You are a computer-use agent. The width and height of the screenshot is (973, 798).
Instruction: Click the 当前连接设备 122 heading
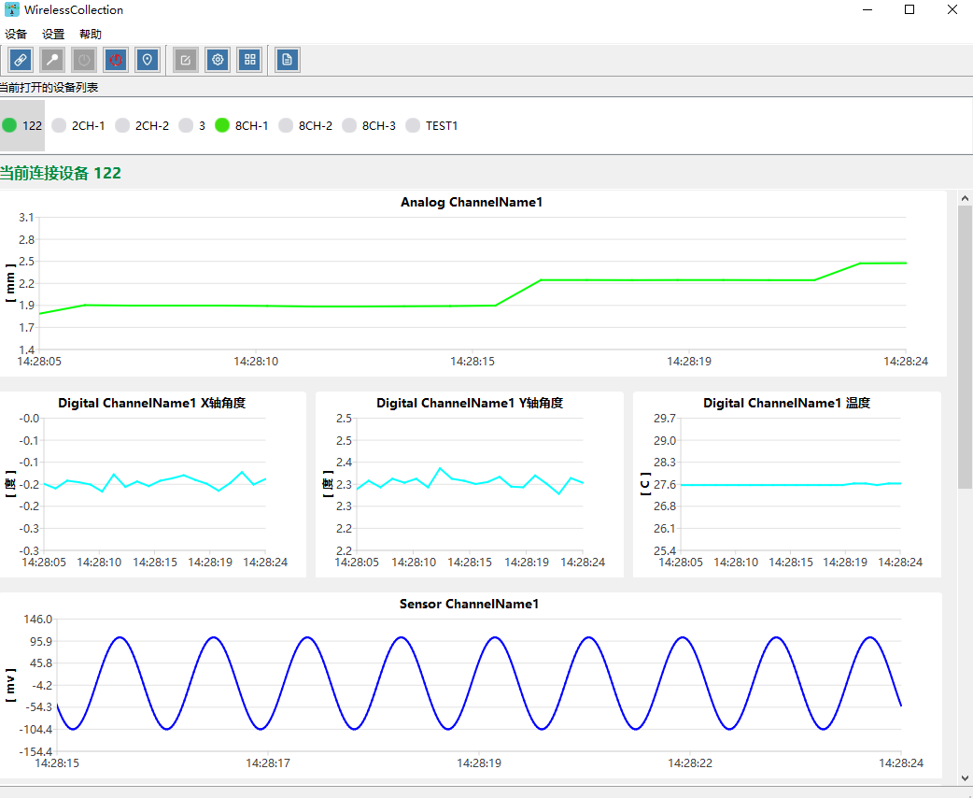pos(61,173)
